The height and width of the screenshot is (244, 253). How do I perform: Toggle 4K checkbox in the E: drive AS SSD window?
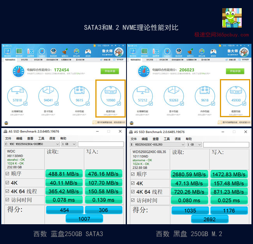(133, 183)
